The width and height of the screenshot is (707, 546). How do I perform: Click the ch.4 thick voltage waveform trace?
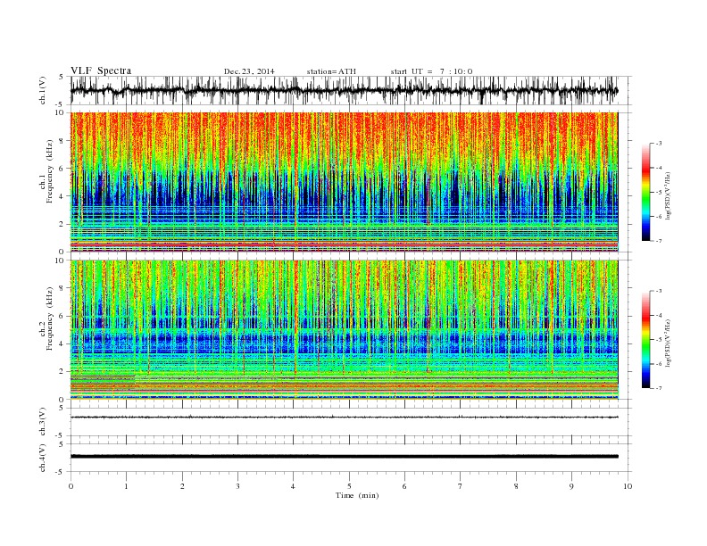click(344, 457)
